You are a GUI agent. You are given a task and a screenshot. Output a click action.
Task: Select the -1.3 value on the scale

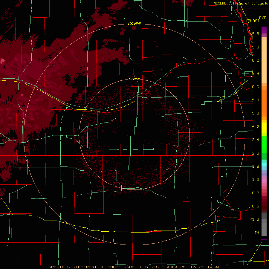pyautogui.click(x=254, y=219)
